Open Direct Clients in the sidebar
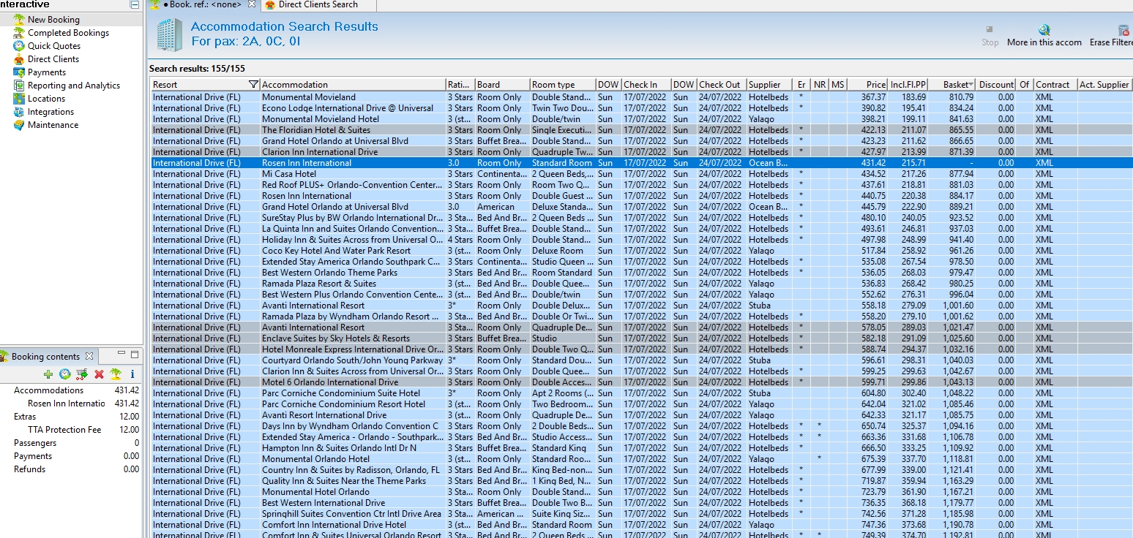The image size is (1133, 538). 53,59
